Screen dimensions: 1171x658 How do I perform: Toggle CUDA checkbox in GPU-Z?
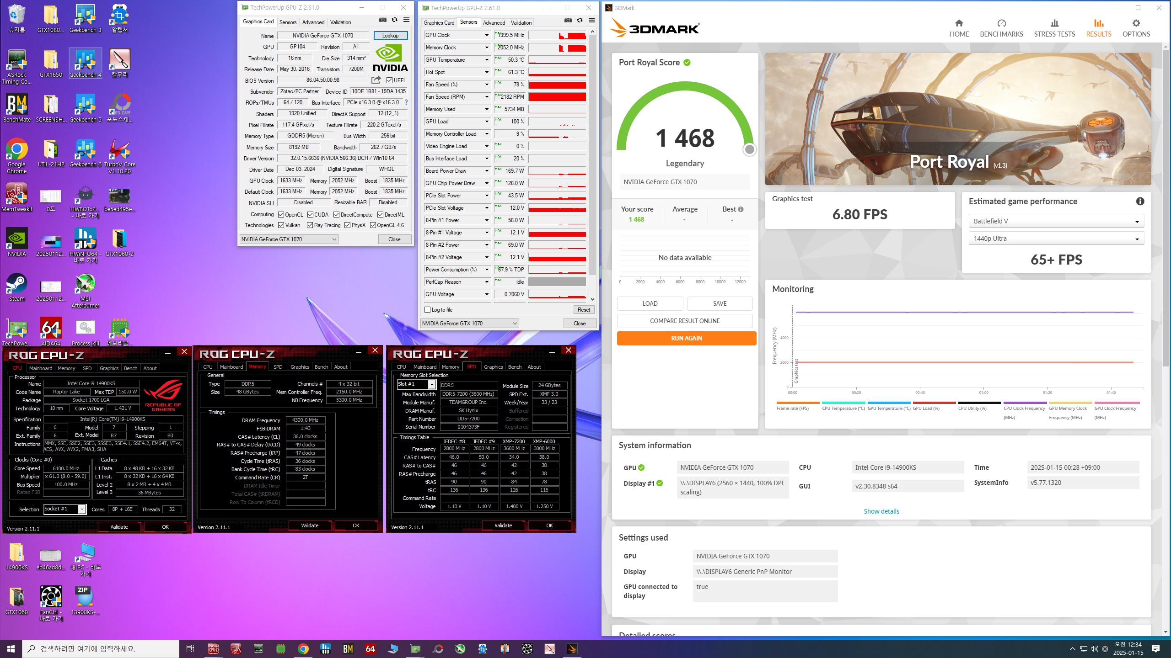[x=310, y=215]
